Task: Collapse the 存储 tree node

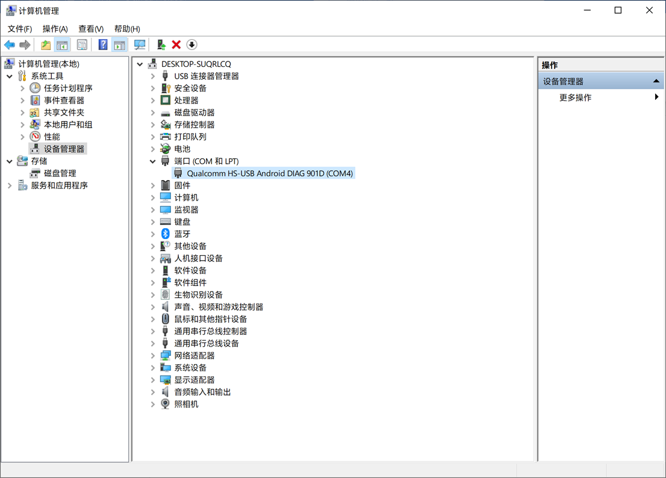Action: click(10, 161)
